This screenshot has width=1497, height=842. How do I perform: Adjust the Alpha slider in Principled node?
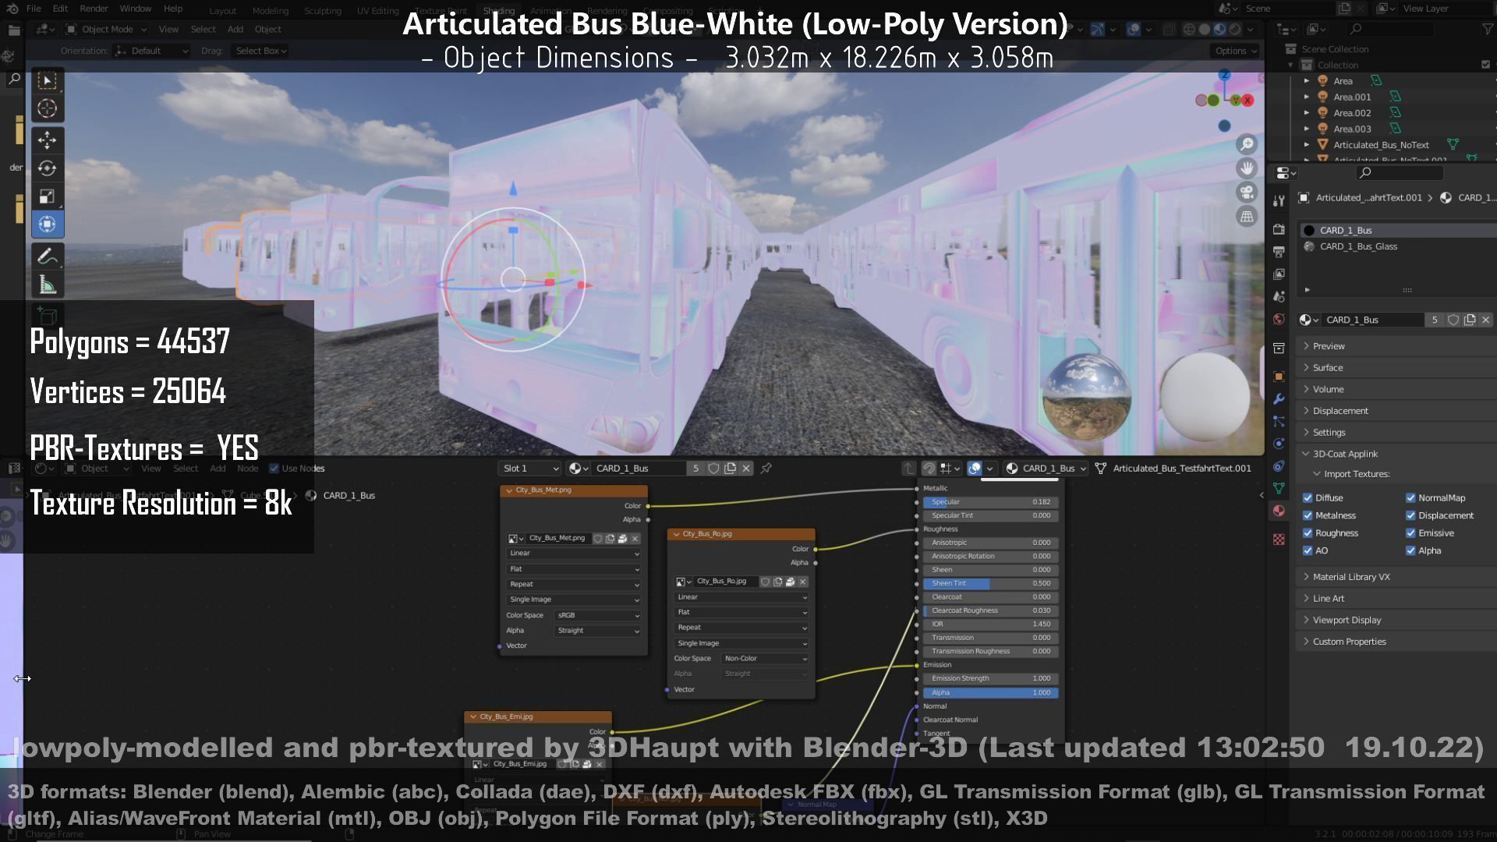(x=990, y=693)
